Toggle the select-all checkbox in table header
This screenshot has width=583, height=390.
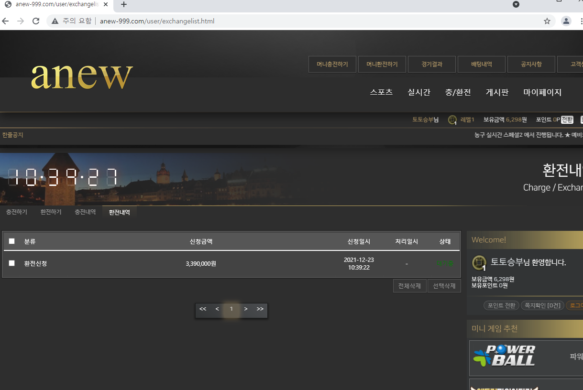pyautogui.click(x=12, y=241)
